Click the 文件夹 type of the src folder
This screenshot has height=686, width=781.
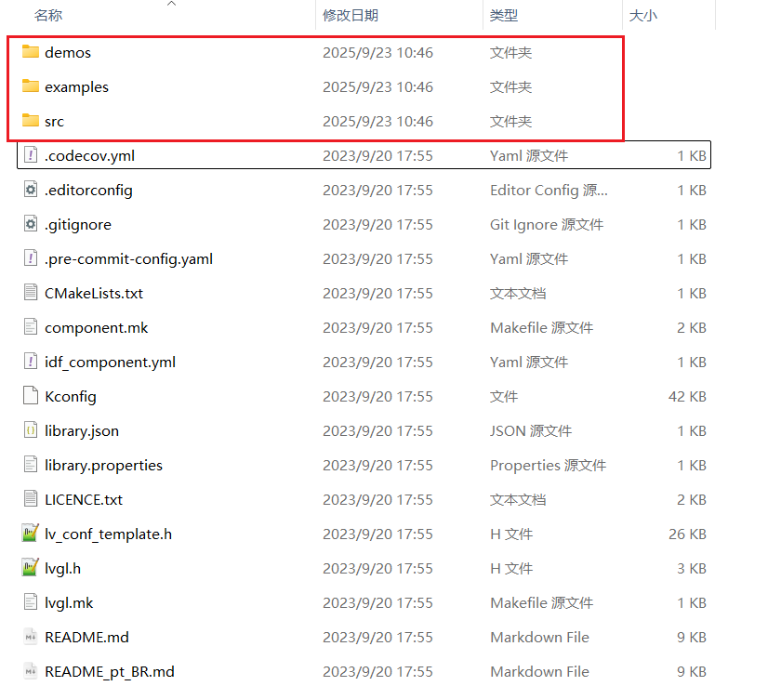510,122
